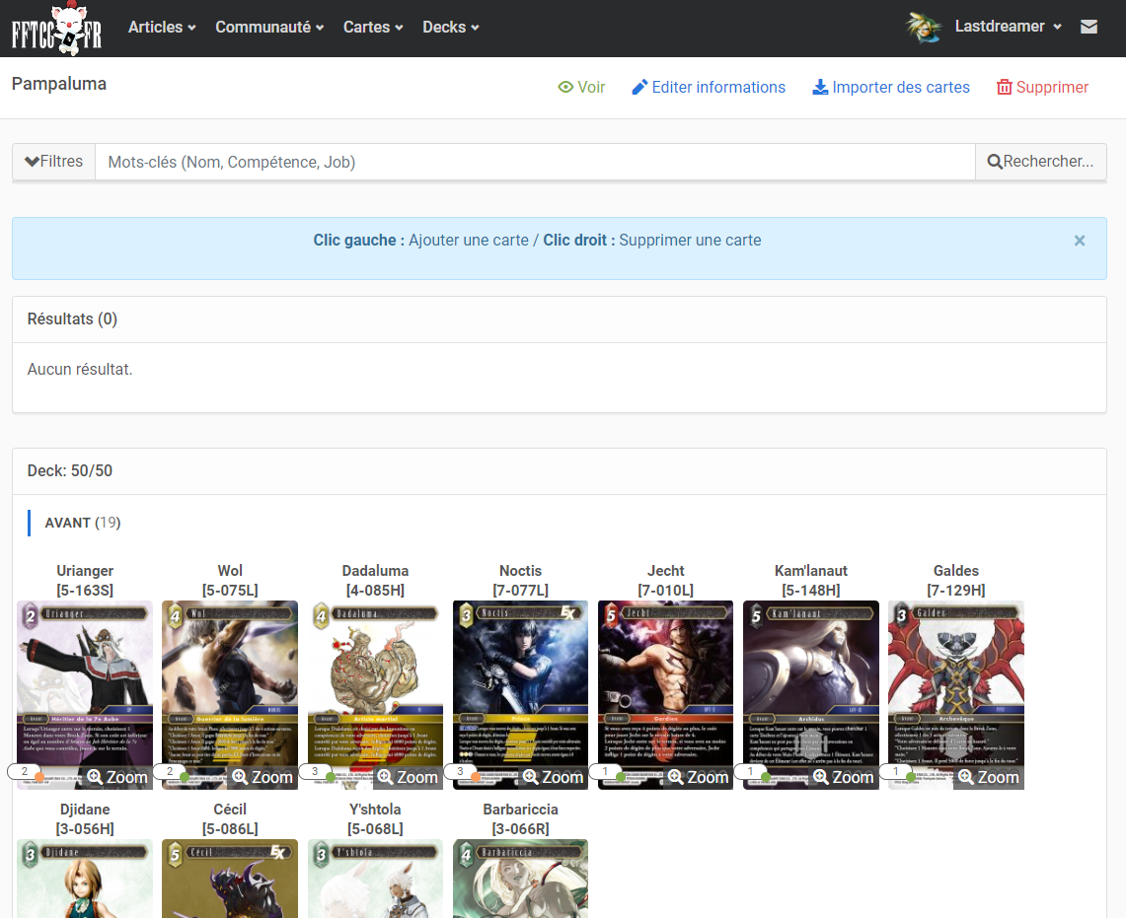The image size is (1126, 918).
Task: Focus the Mots-clés search field
Action: (535, 162)
